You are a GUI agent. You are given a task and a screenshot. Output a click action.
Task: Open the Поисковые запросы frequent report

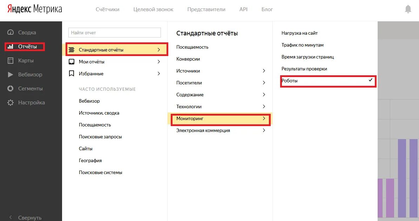[x=100, y=137]
